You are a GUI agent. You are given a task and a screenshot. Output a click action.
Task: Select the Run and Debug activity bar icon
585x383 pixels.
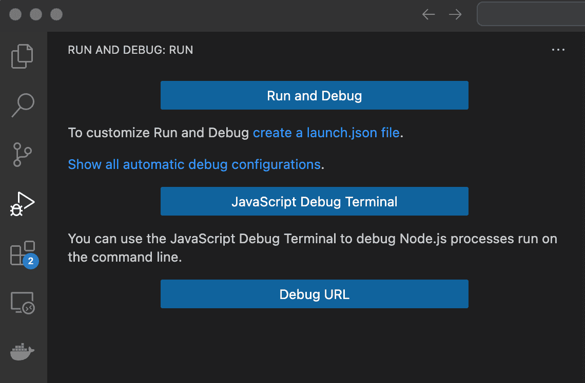tap(23, 203)
